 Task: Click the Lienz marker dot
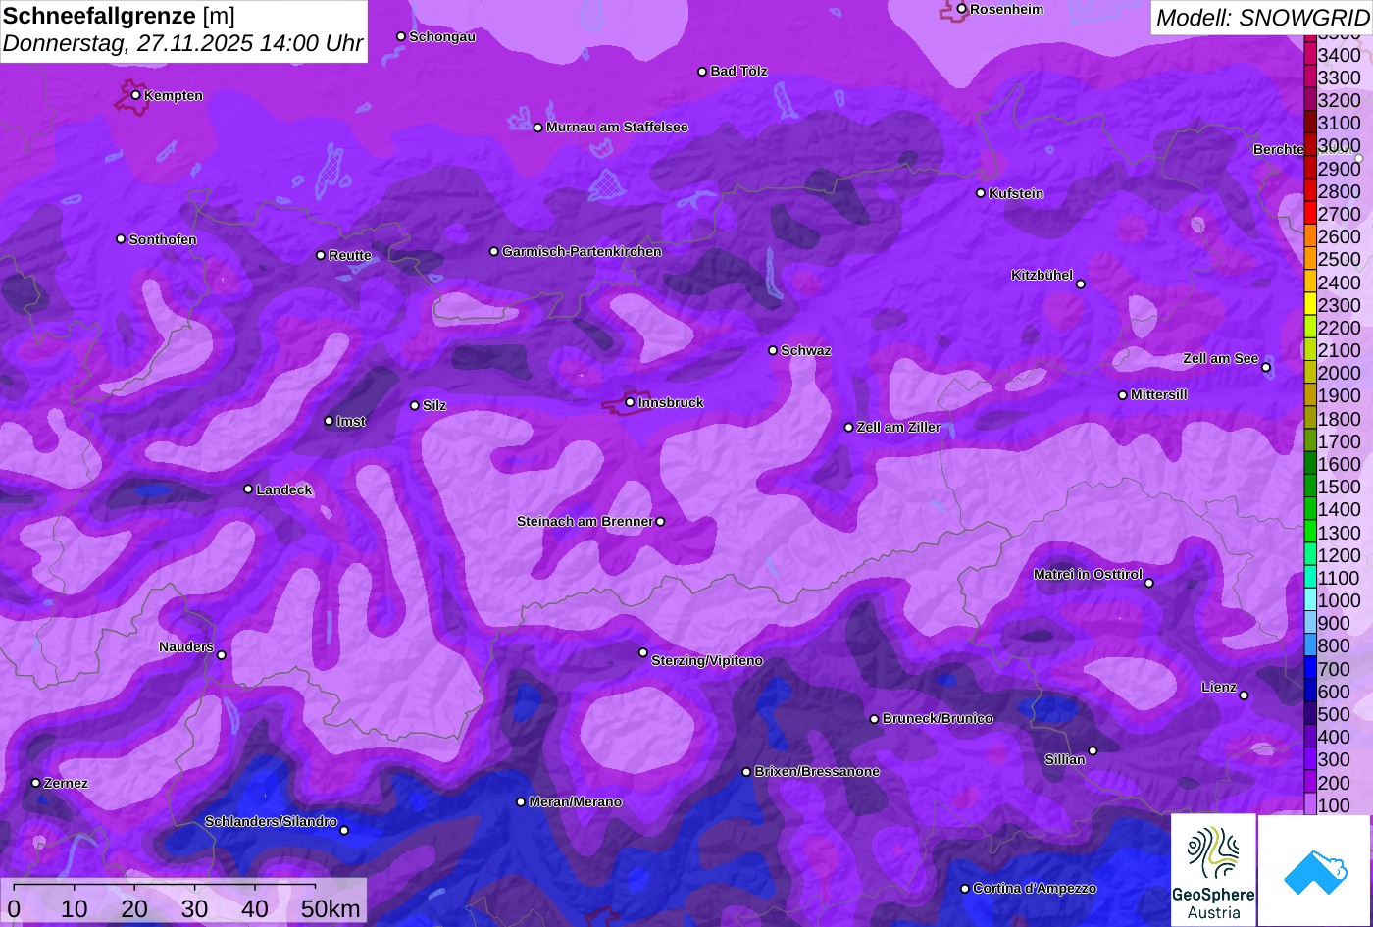coord(1244,695)
